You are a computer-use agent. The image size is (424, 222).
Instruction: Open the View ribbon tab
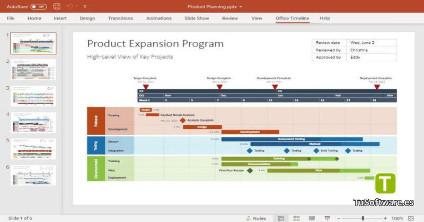tap(257, 18)
